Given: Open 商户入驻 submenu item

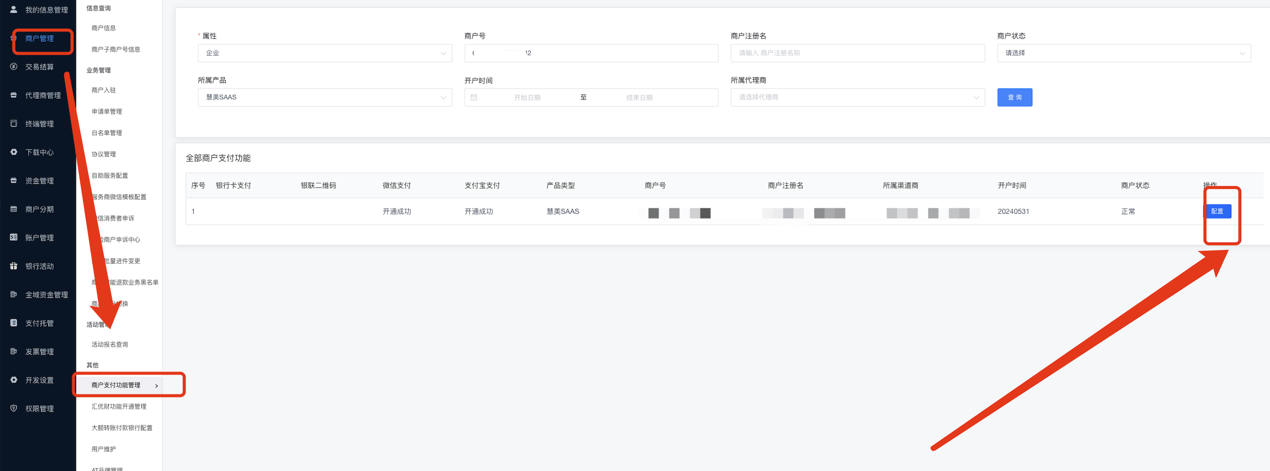Looking at the screenshot, I should coord(104,90).
